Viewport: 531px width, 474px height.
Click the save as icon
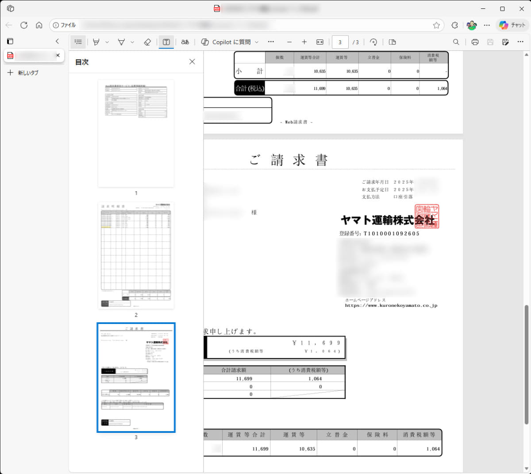(505, 42)
